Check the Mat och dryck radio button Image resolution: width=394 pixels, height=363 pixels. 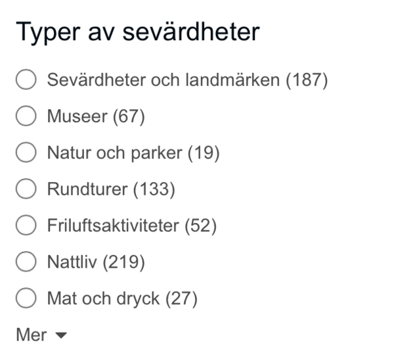tap(26, 299)
